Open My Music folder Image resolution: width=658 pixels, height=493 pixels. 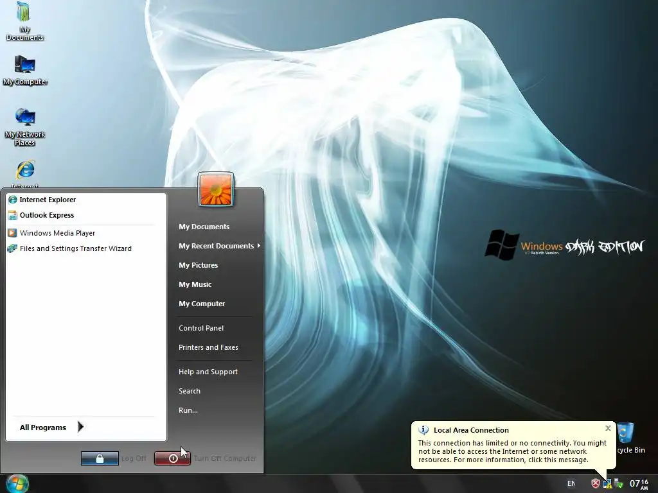click(195, 284)
